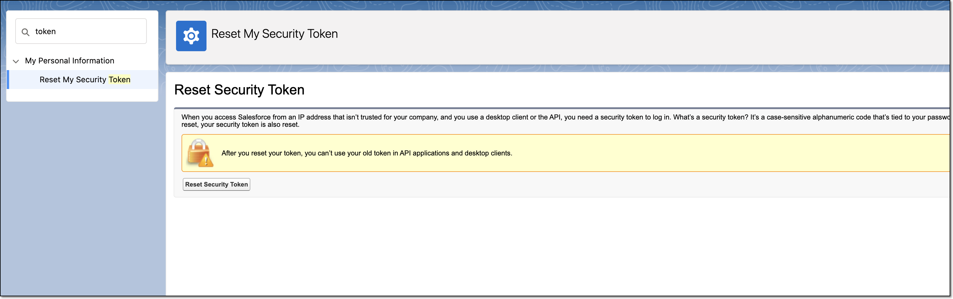Viewport: 953px width, 299px height.
Task: Click the Reset My Security Token header title
Action: coord(274,34)
